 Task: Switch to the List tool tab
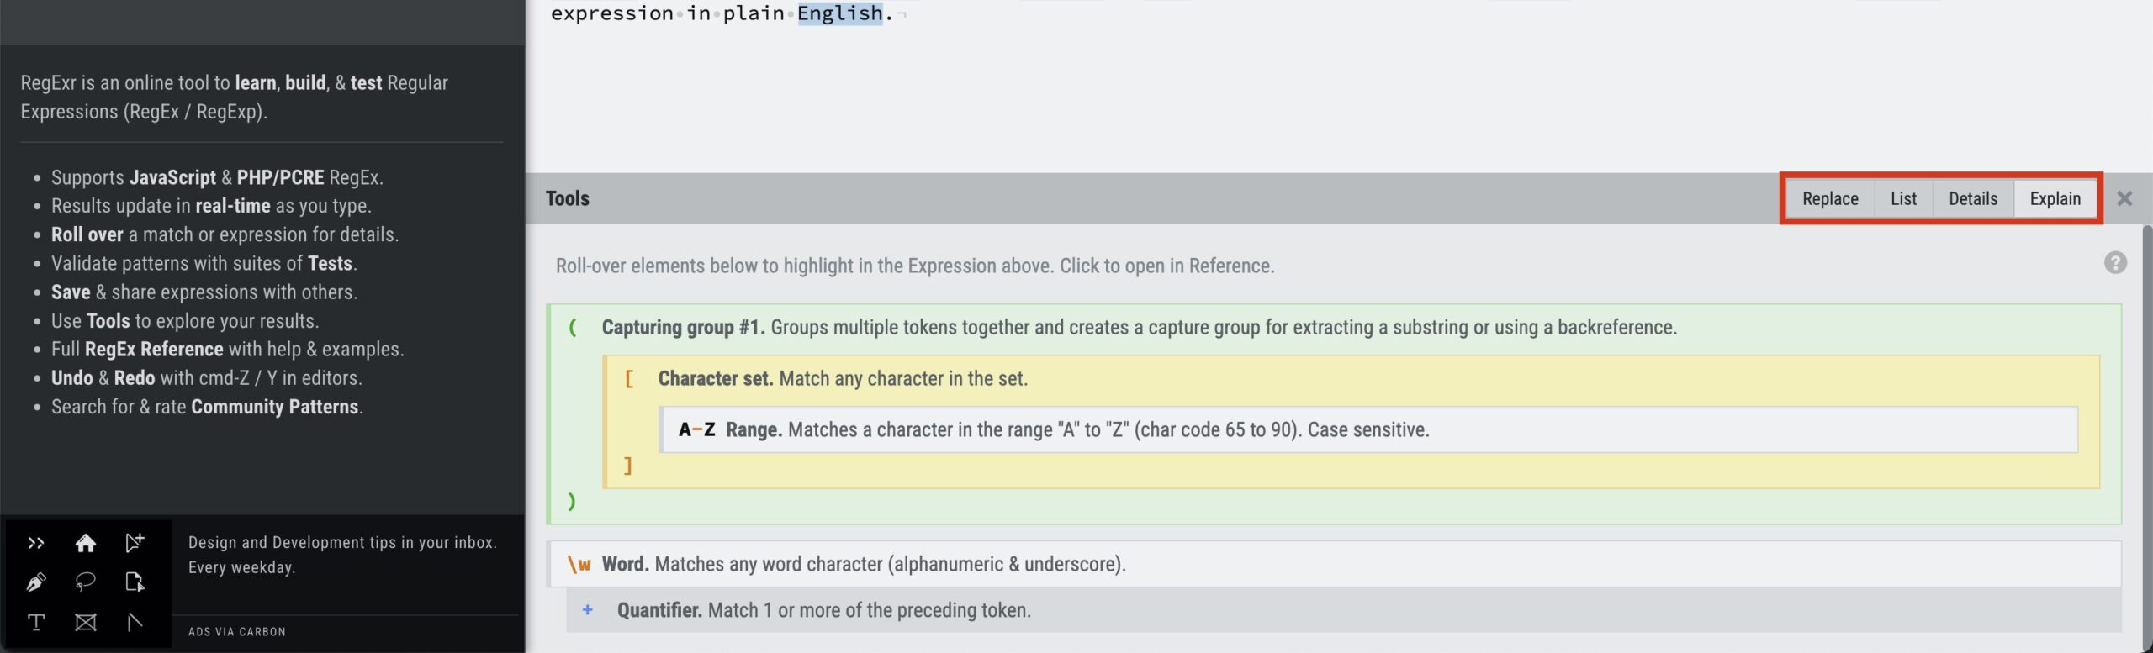[1903, 199]
